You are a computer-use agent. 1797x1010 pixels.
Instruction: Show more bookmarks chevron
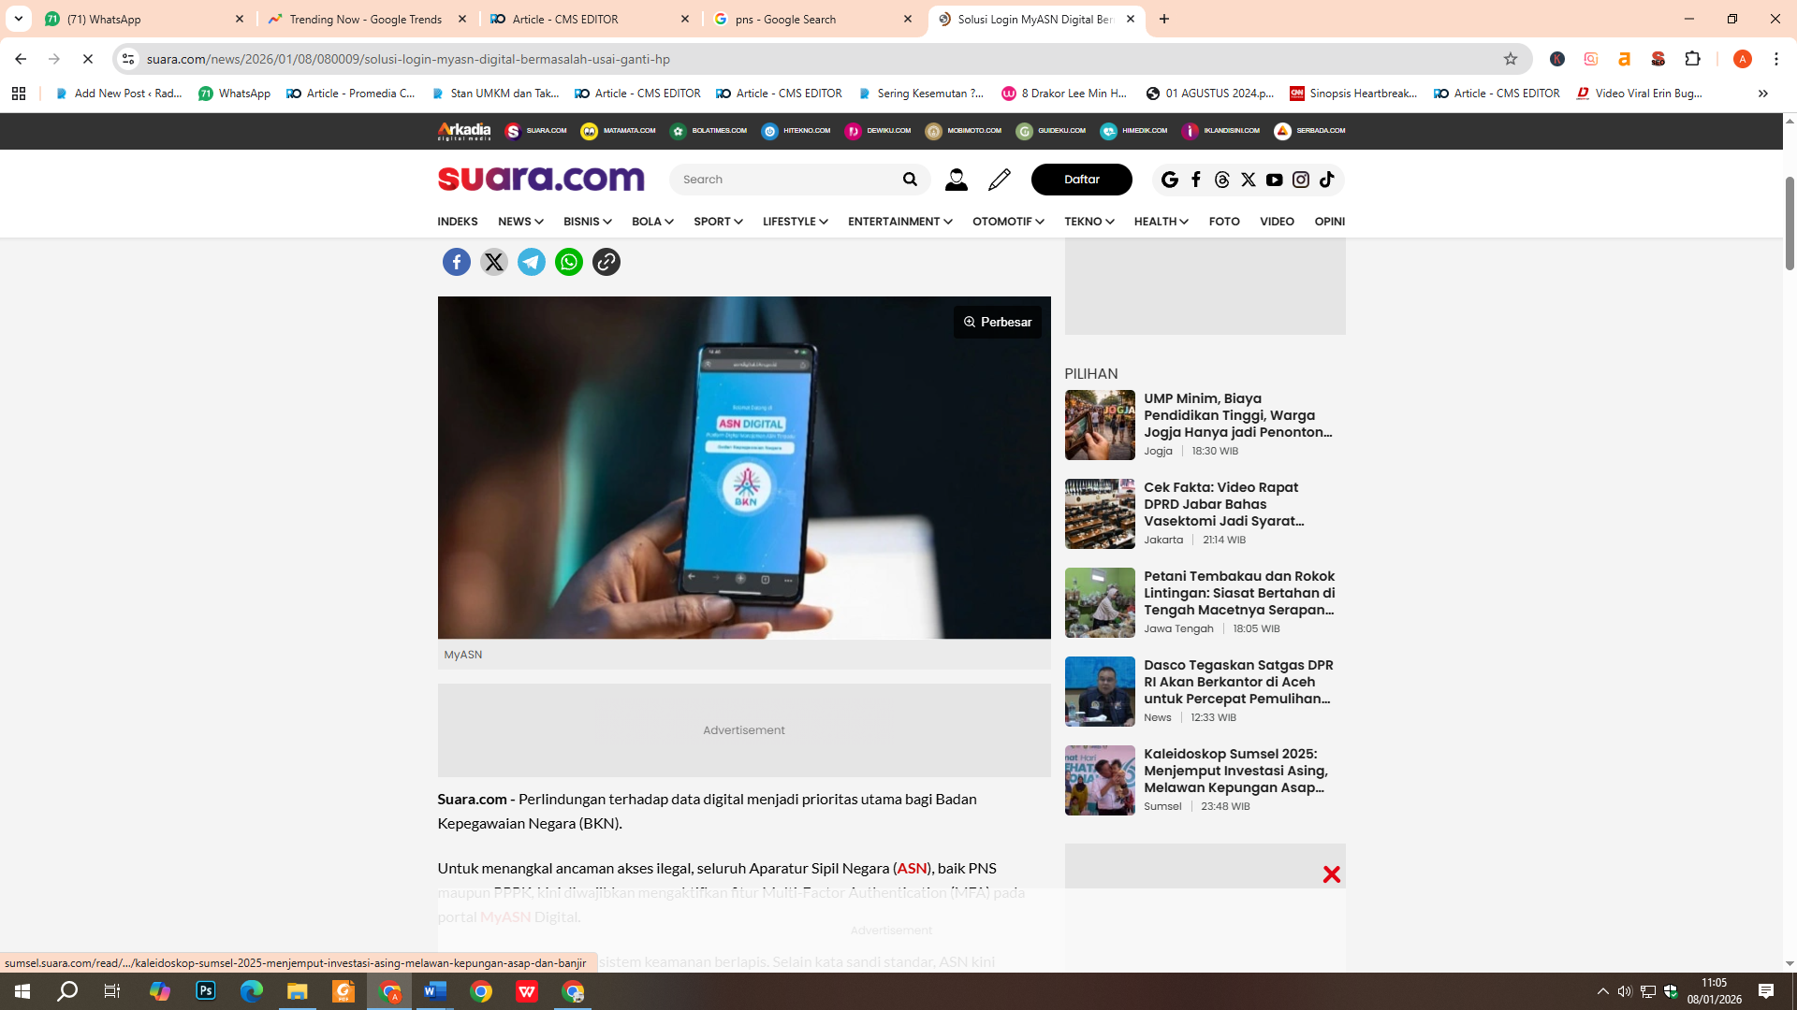click(x=1762, y=94)
